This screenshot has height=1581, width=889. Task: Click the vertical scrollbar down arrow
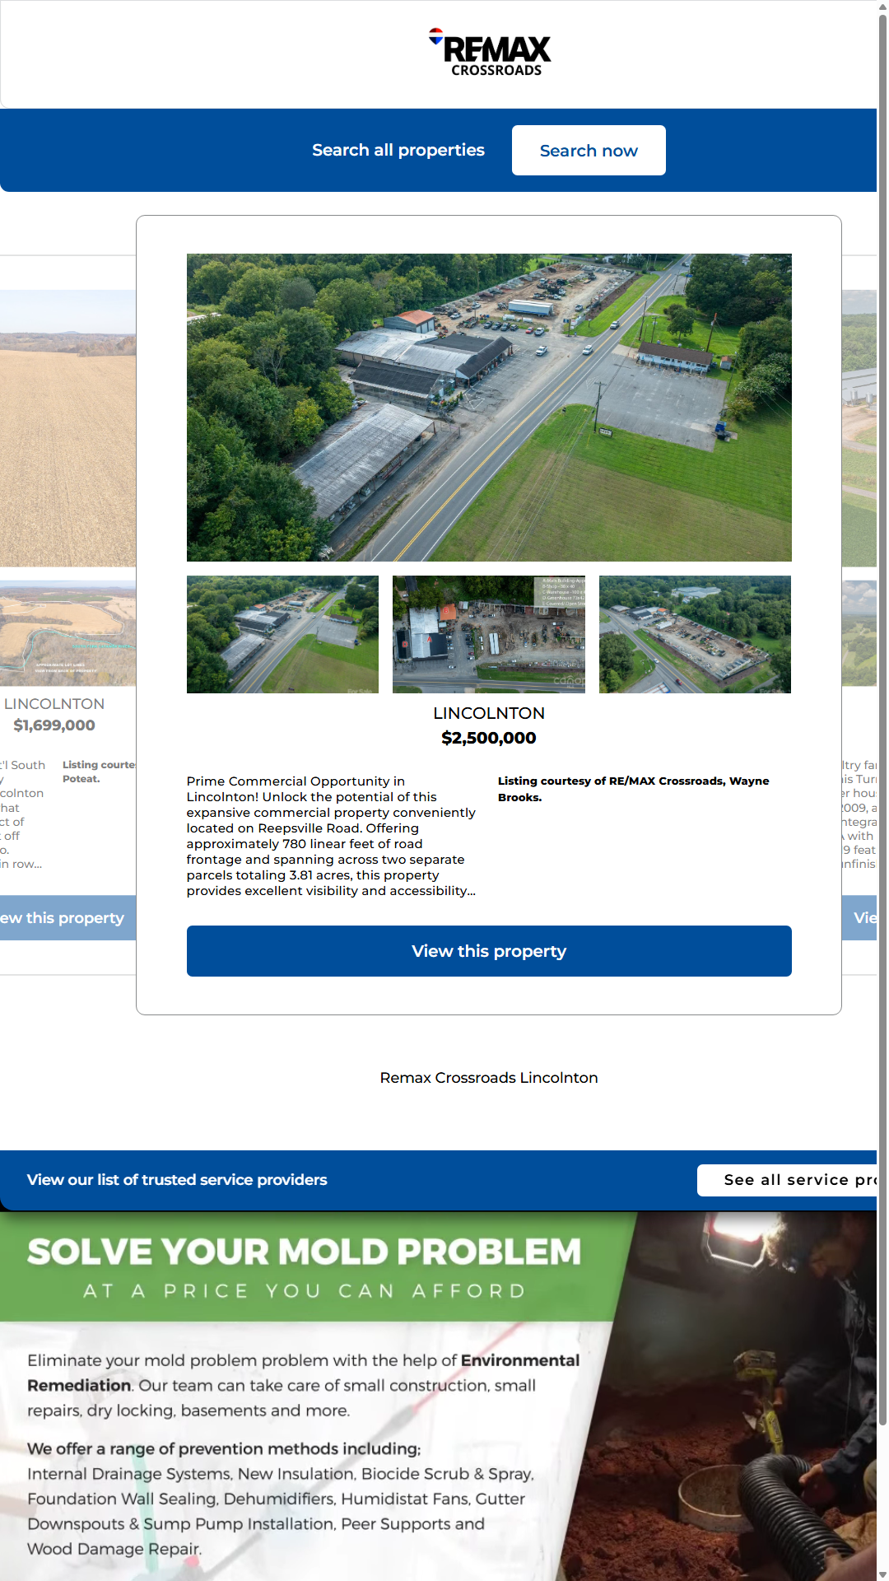(x=882, y=1574)
